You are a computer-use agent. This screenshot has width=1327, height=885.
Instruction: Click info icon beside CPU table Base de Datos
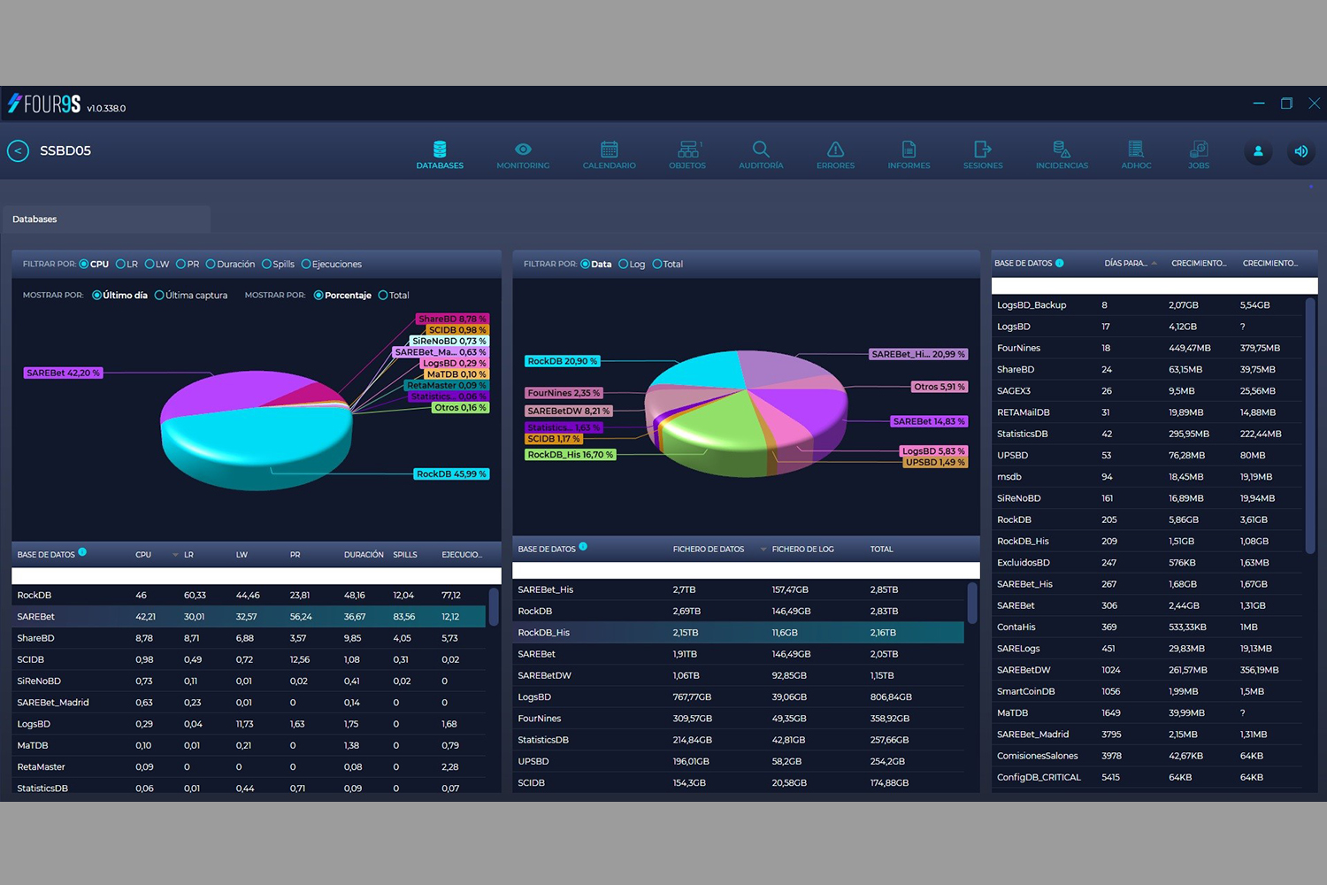(x=82, y=552)
